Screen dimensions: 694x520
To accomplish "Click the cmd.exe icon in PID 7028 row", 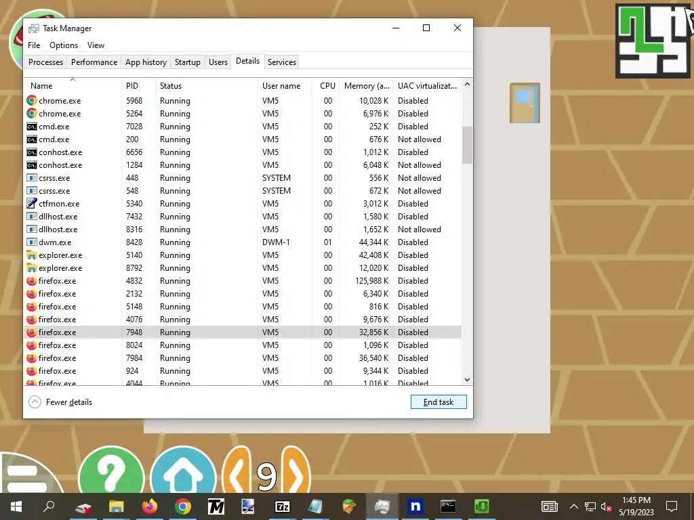I will 31,127.
